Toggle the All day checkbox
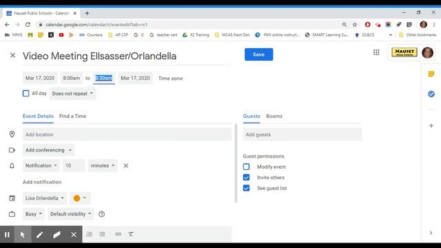Image resolution: width=441 pixels, height=248 pixels. [26, 94]
